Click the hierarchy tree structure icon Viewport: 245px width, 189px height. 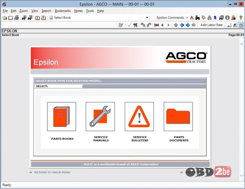pyautogui.click(x=209, y=18)
